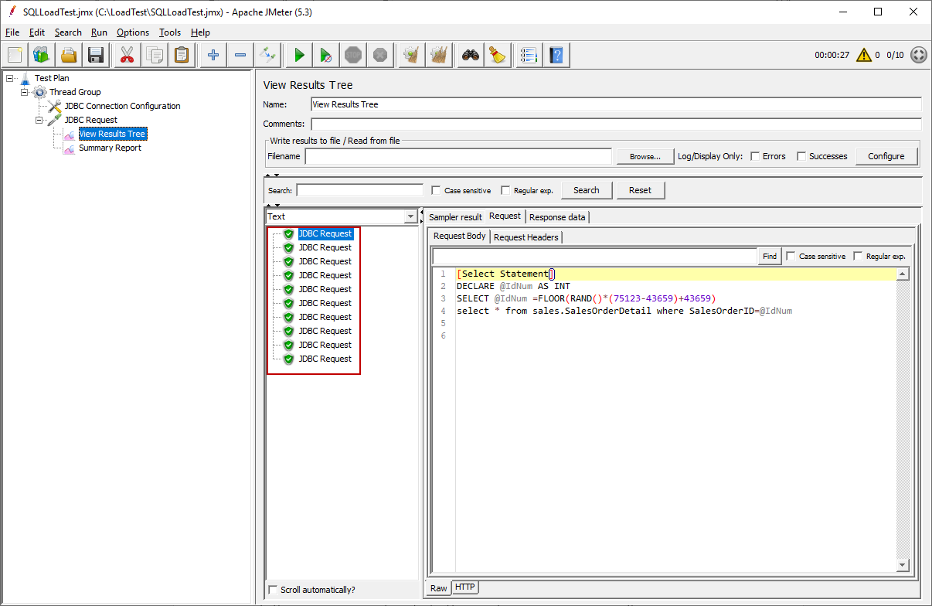Switch to the Response data tab
Screen dimensions: 932x606
pos(557,217)
